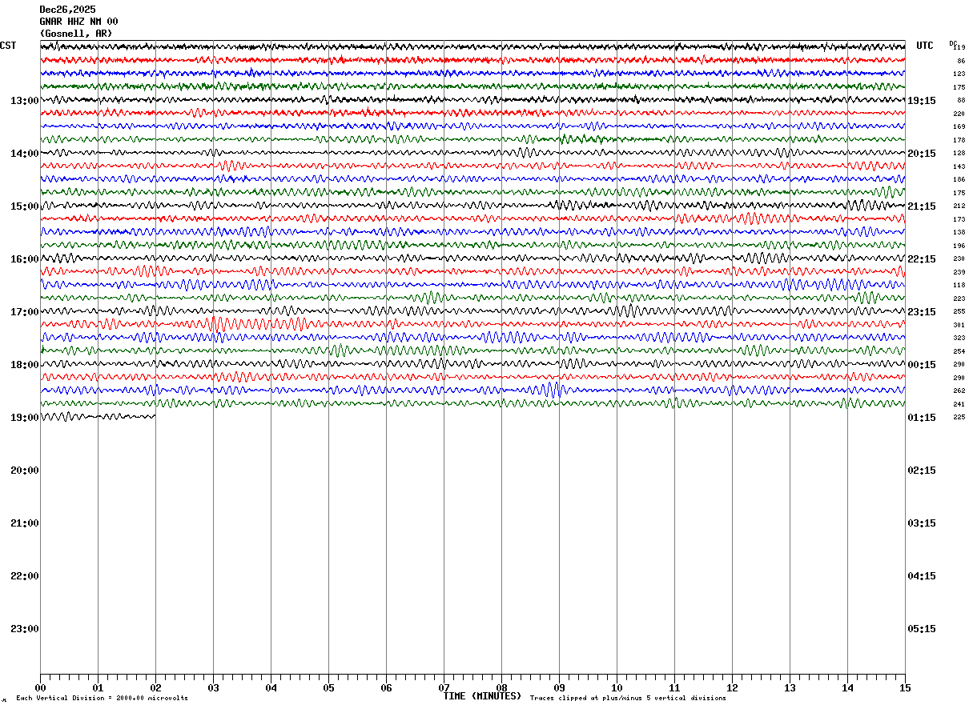The height and width of the screenshot is (709, 969).
Task: Click the 22:15 UTC time label
Action: tap(922, 259)
